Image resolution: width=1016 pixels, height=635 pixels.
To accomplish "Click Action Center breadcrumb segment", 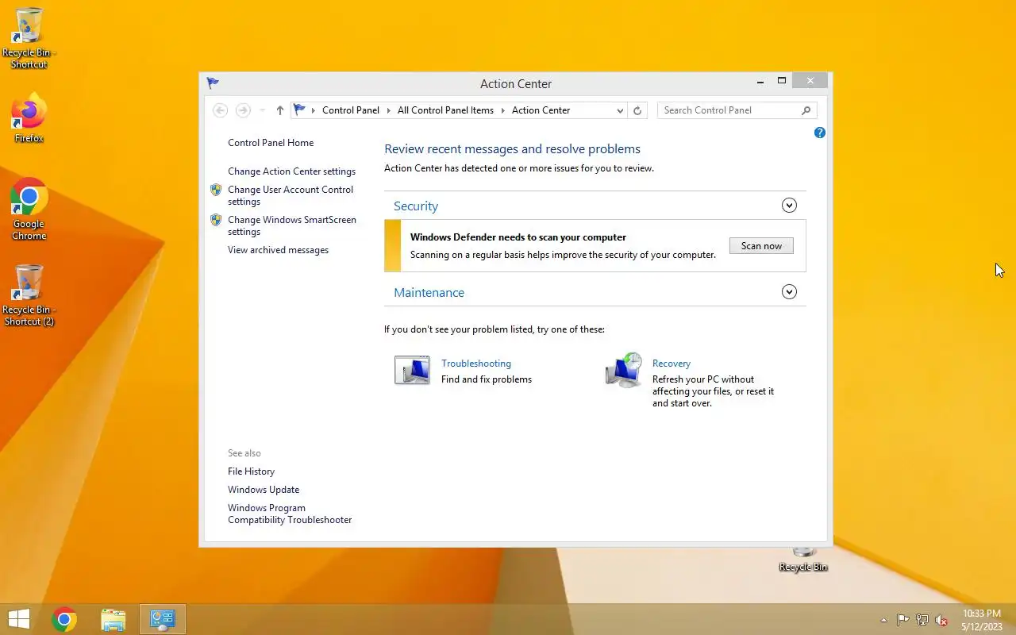I will click(541, 110).
